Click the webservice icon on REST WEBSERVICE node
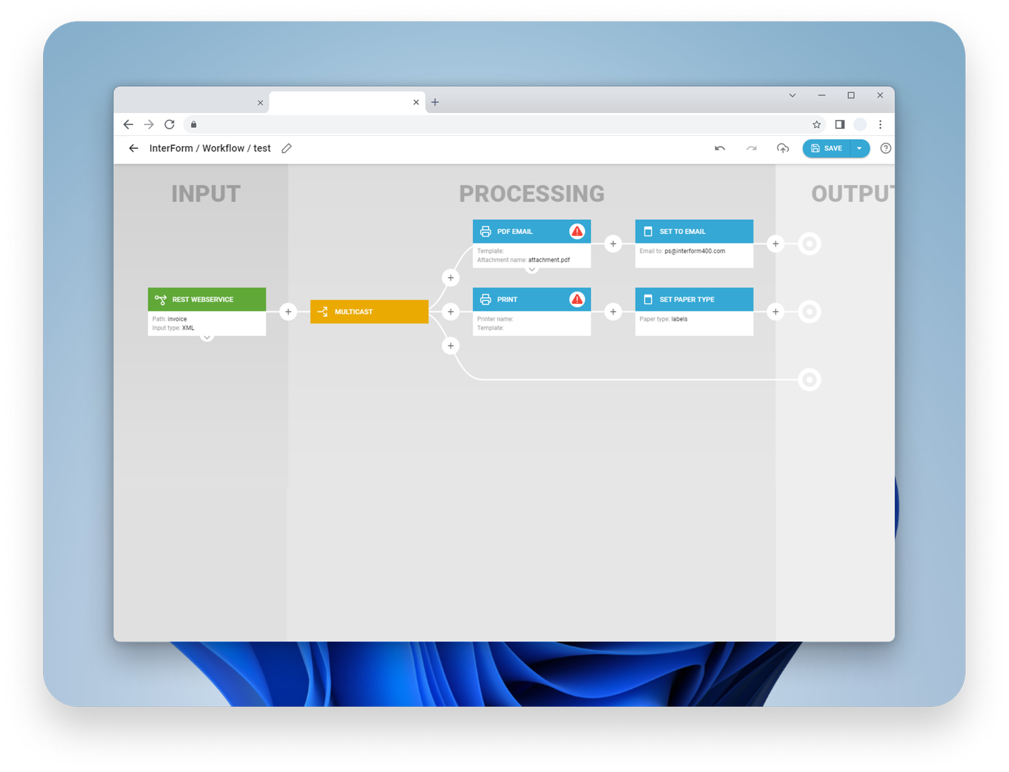The height and width of the screenshot is (772, 1009). (x=161, y=299)
